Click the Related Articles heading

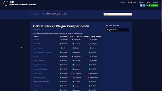[112, 26]
